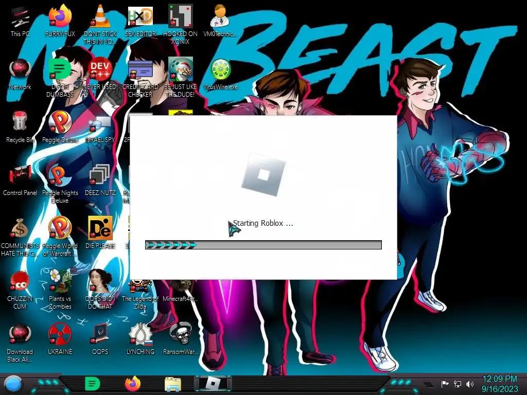Select the active Roblox taskbar button
The height and width of the screenshot is (395, 527).
213,384
